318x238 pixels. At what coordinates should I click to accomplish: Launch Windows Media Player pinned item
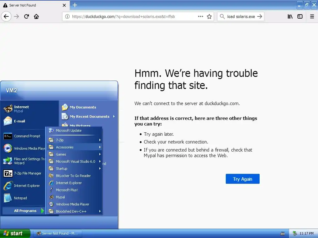tap(24, 148)
